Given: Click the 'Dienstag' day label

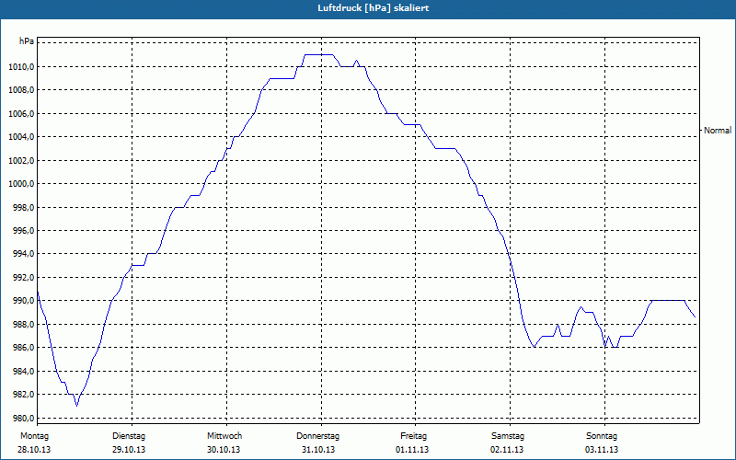Looking at the screenshot, I should tap(129, 436).
